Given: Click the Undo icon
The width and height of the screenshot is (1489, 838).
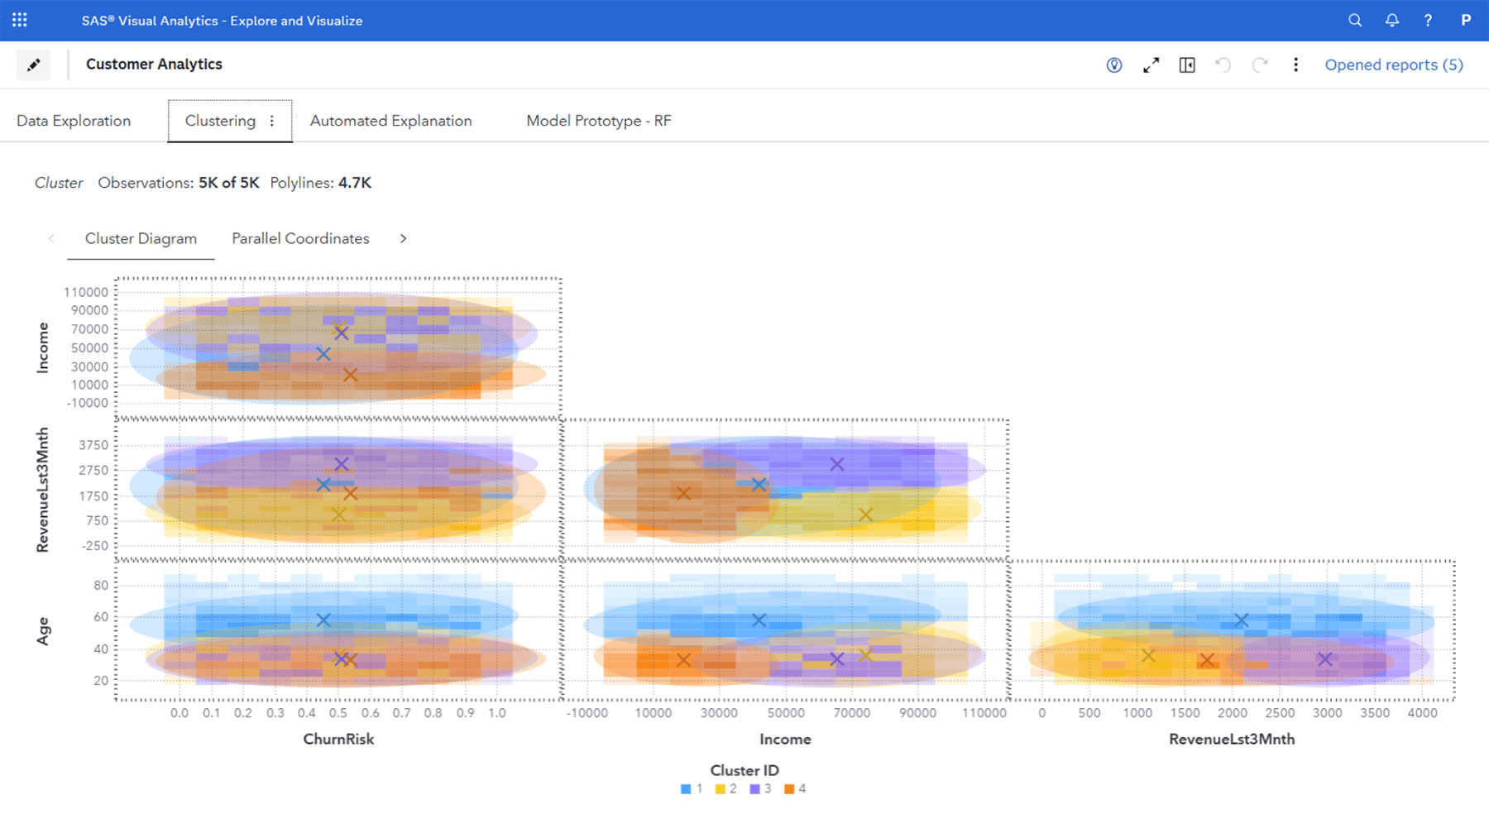Looking at the screenshot, I should (1223, 65).
